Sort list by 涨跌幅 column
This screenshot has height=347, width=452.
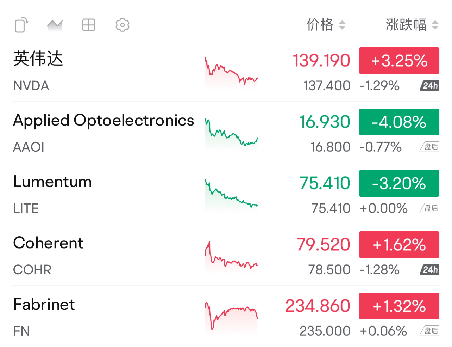(412, 25)
